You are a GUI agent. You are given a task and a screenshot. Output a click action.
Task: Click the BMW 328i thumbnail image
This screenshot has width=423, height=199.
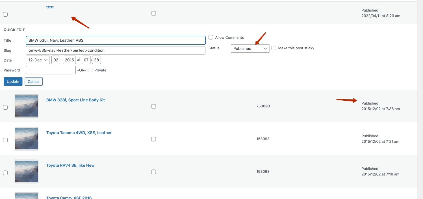pyautogui.click(x=27, y=106)
